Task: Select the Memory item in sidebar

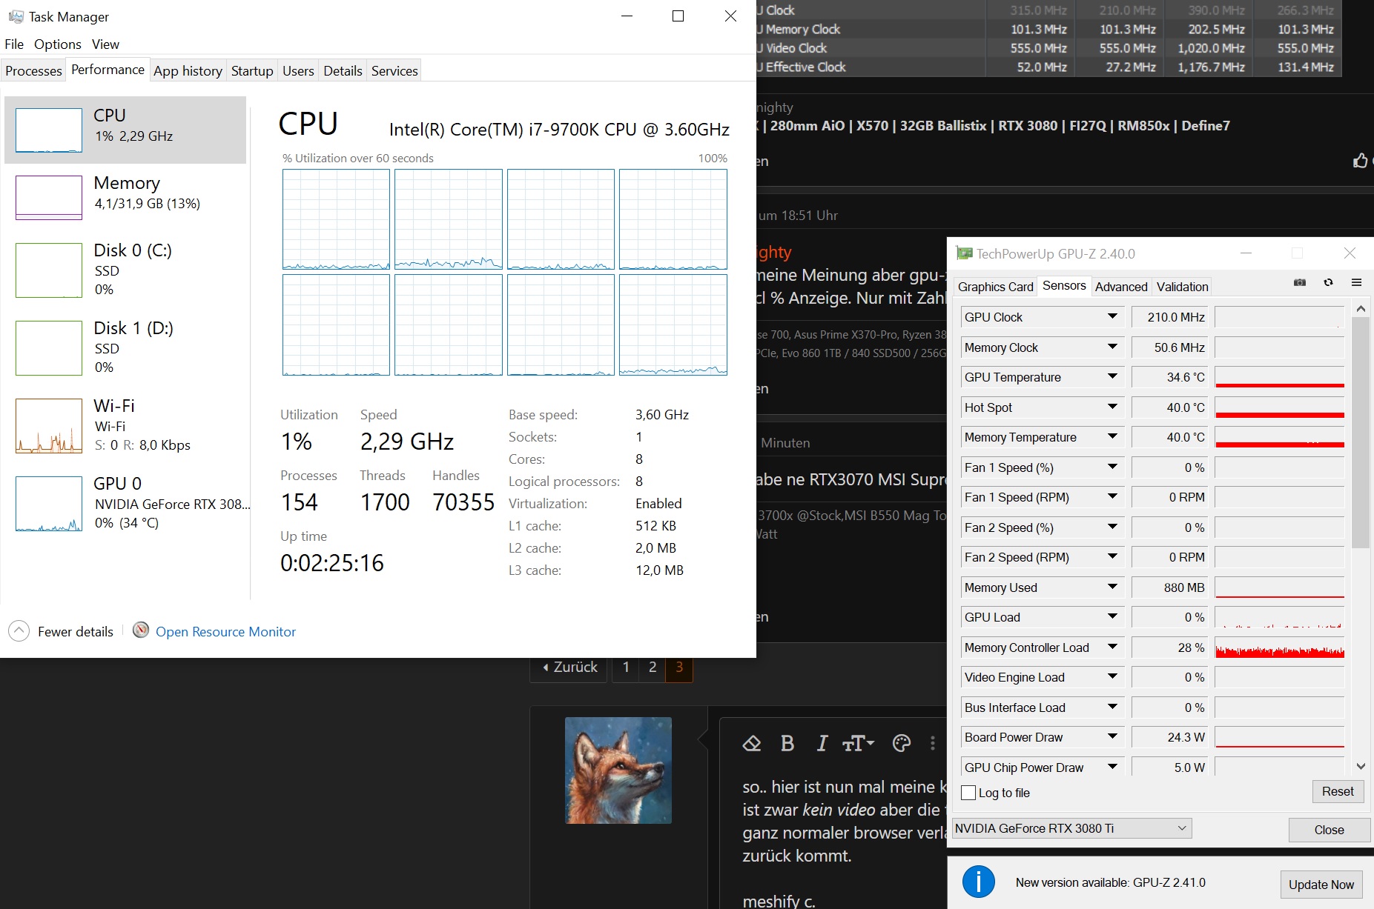Action: 125,196
